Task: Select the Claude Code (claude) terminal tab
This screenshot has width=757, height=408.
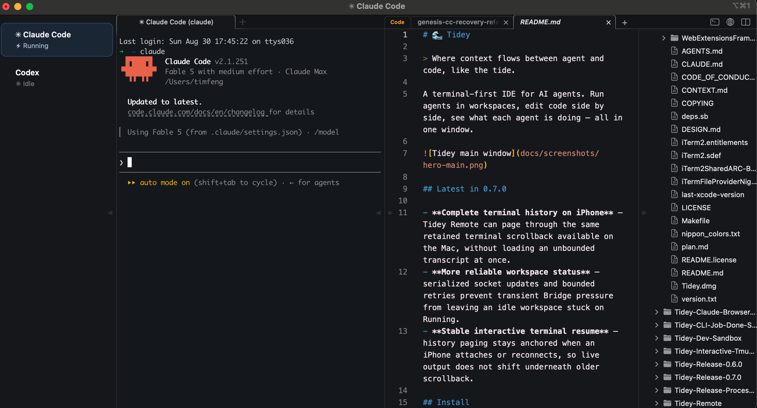Action: (x=176, y=22)
